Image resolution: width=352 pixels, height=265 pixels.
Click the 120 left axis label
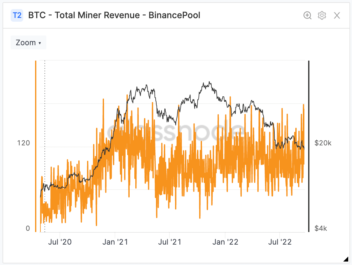pyautogui.click(x=23, y=143)
